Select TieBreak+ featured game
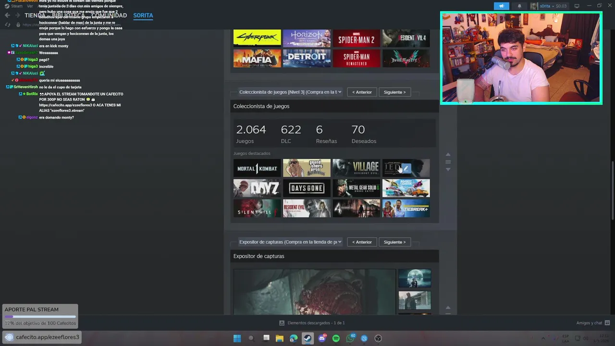615x346 pixels. tap(406, 209)
